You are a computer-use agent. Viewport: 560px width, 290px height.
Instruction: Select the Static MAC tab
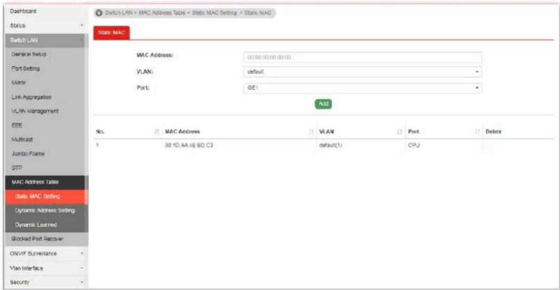(112, 33)
